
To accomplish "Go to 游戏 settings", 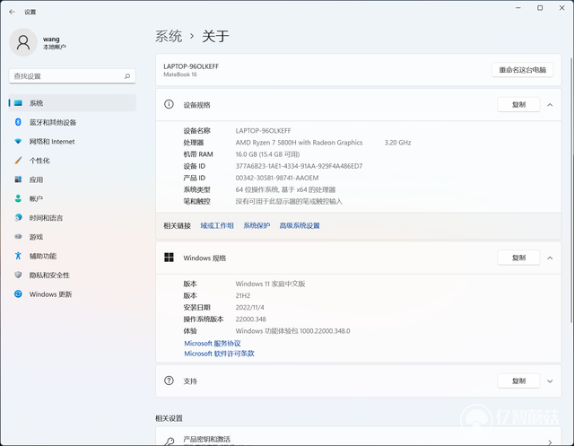I will (72, 237).
